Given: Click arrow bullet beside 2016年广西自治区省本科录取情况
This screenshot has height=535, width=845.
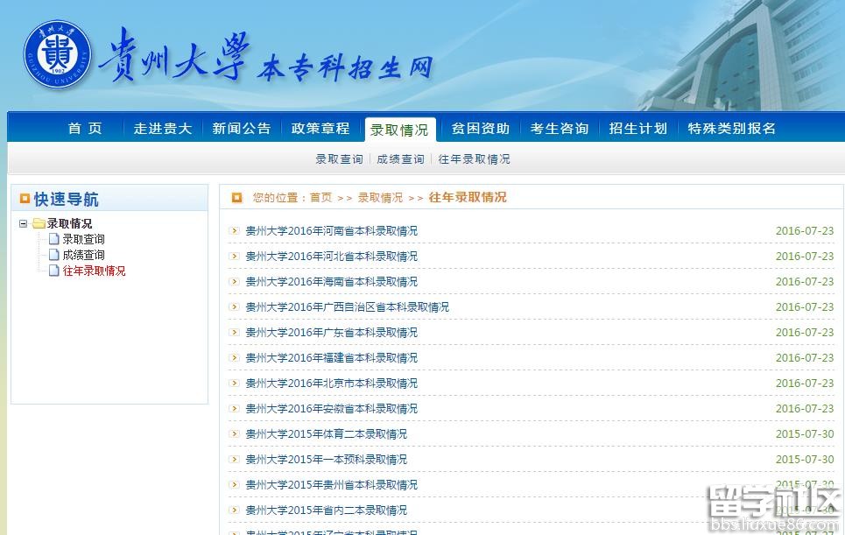Looking at the screenshot, I should click(x=234, y=306).
